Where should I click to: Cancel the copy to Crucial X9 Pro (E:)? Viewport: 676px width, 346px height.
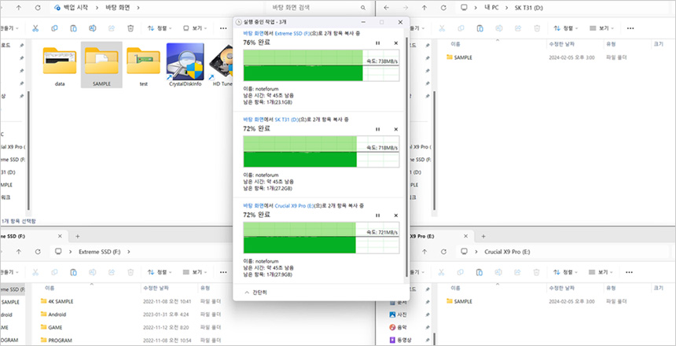click(395, 215)
